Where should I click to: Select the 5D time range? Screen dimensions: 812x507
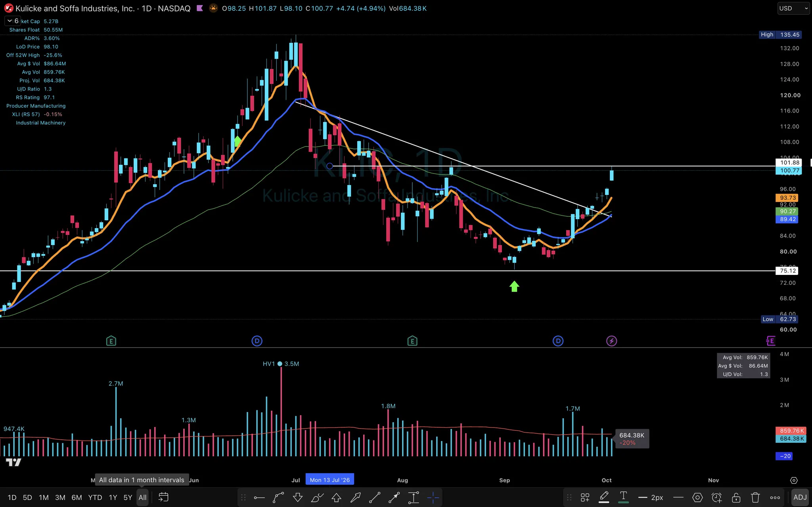pyautogui.click(x=27, y=497)
